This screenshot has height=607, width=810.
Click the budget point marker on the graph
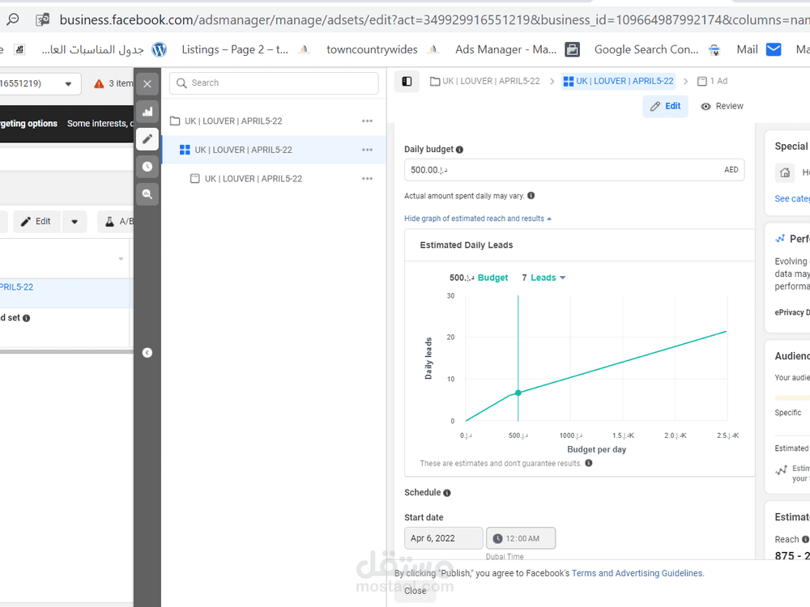coord(518,393)
